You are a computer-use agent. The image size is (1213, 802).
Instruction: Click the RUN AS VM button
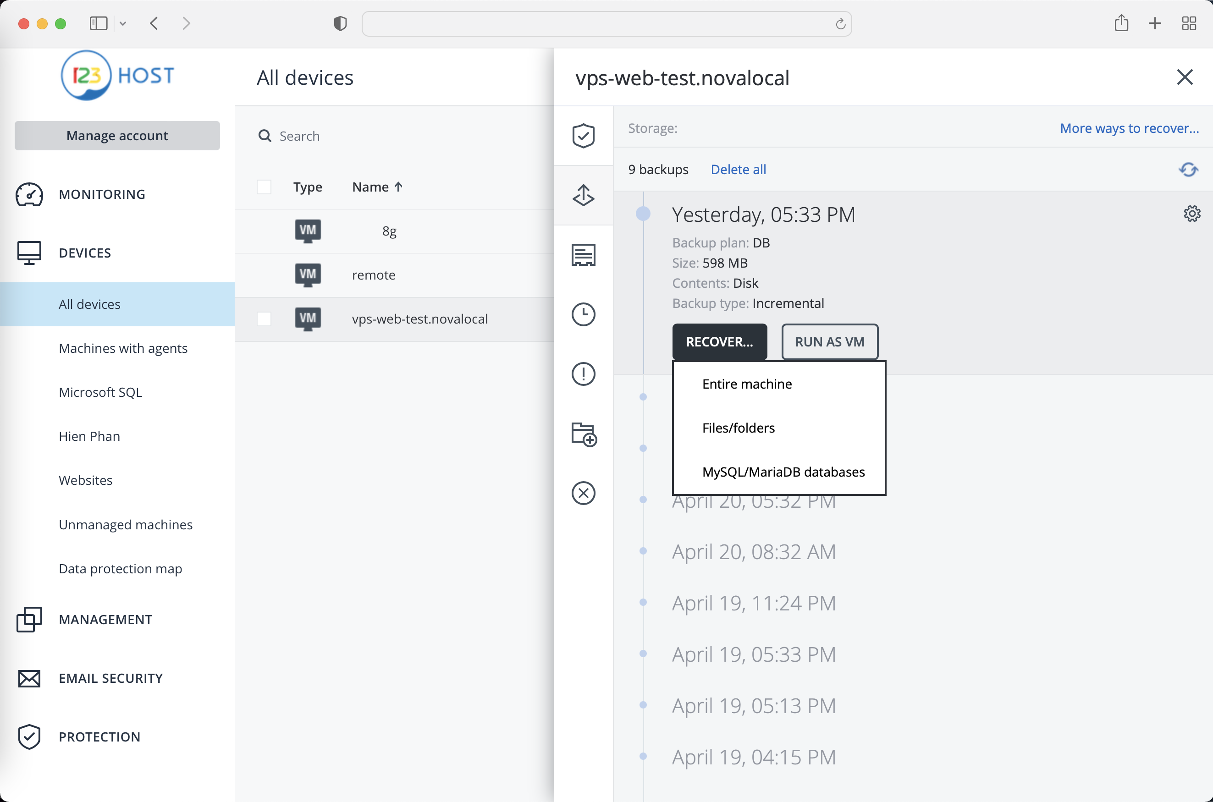pos(829,342)
